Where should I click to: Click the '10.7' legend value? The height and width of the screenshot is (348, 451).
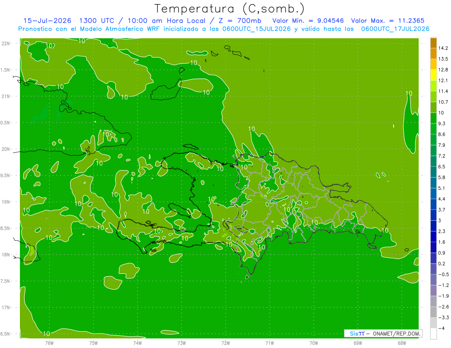pyautogui.click(x=443, y=102)
